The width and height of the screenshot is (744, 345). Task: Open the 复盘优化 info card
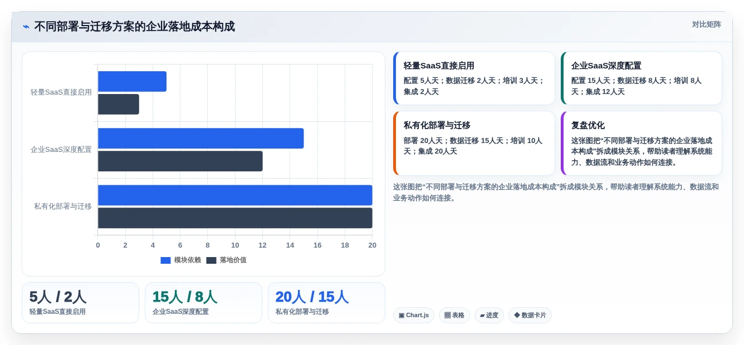642,144
